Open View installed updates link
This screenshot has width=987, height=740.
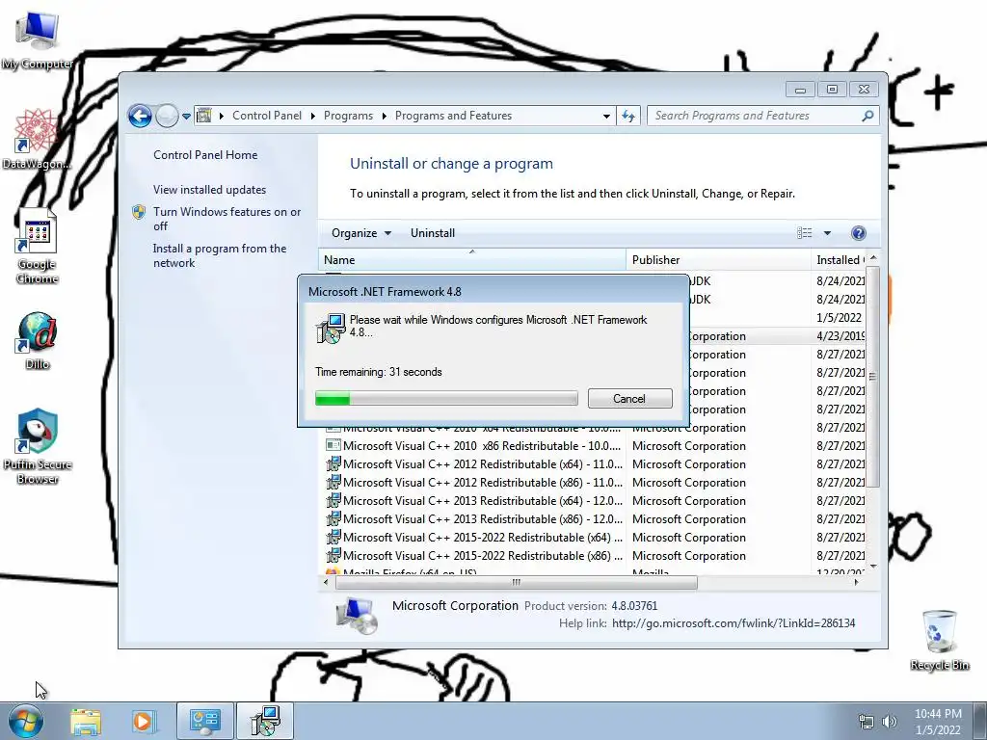[209, 190]
